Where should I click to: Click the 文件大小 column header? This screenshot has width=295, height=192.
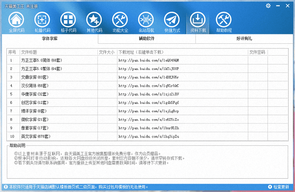[x=107, y=52]
